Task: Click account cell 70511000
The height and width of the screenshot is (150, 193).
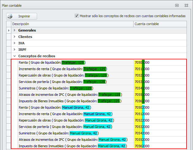Action: point(160,69)
